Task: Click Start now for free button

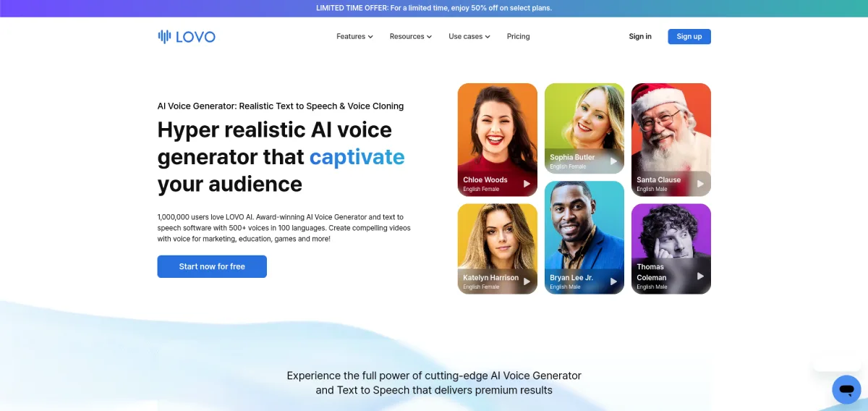Action: click(212, 266)
